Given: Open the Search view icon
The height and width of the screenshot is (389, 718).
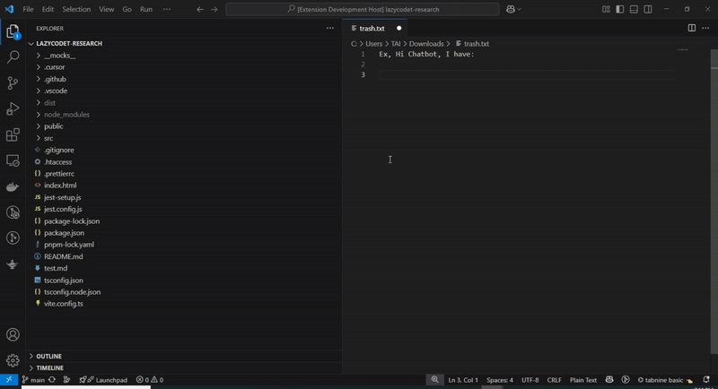Looking at the screenshot, I should (x=13, y=57).
